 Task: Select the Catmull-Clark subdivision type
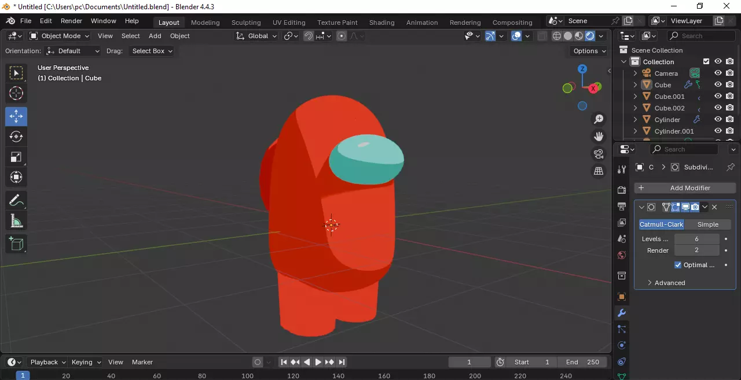click(662, 224)
